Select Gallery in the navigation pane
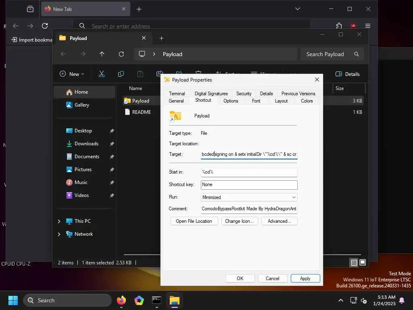 tap(84, 105)
